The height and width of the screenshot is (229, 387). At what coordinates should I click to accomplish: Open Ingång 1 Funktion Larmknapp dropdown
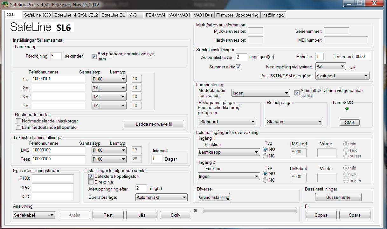coord(229,152)
